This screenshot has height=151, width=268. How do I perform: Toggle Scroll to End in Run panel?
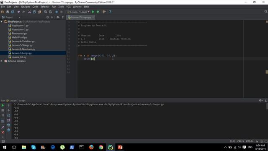tap(8, 120)
